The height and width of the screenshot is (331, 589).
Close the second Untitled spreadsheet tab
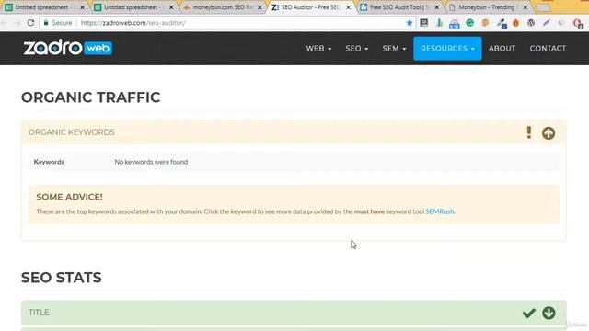(171, 7)
